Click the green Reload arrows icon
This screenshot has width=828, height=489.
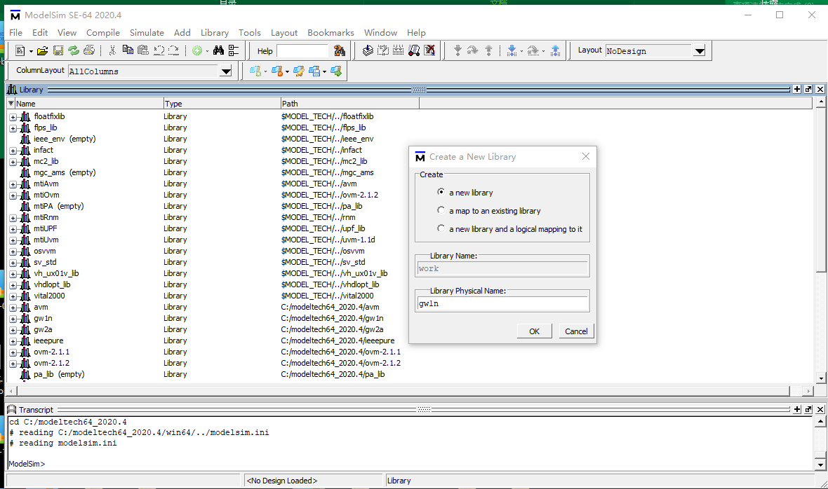tap(74, 50)
